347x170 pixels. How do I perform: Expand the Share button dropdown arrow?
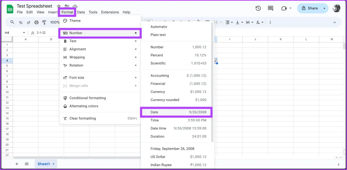[324, 8]
